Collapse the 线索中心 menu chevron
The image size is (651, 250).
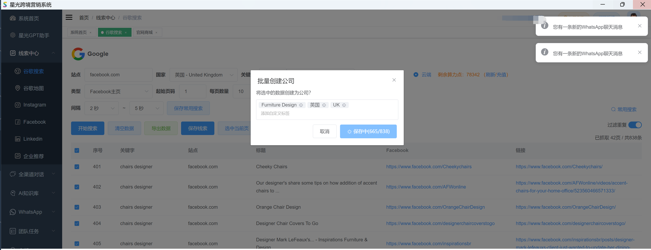click(53, 53)
